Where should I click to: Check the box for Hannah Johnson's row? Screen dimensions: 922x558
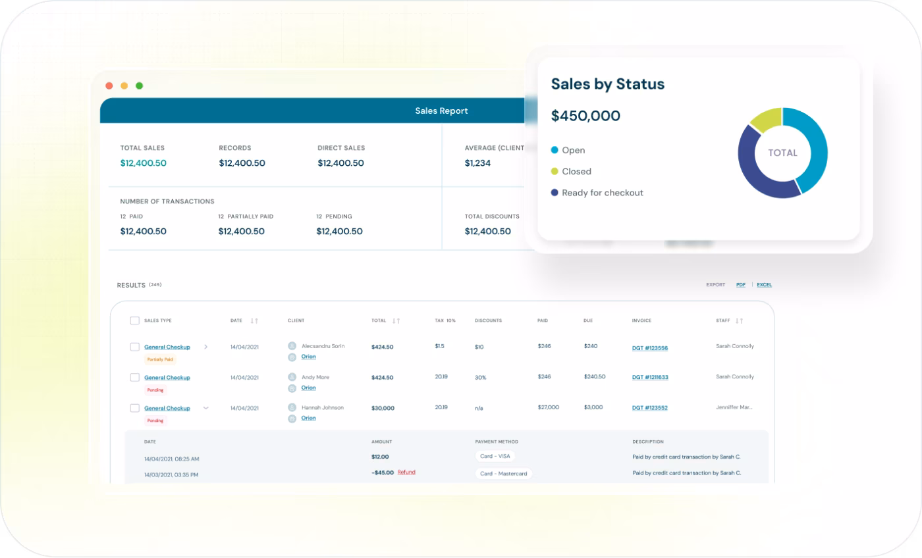(134, 408)
